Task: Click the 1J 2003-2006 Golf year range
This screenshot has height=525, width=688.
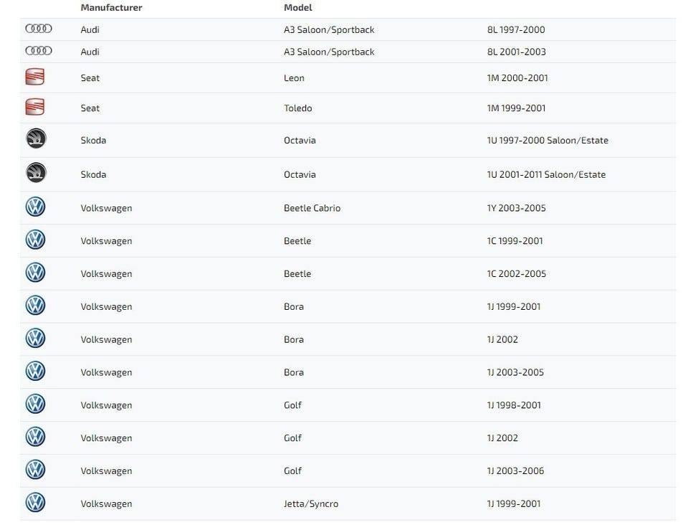Action: coord(515,470)
